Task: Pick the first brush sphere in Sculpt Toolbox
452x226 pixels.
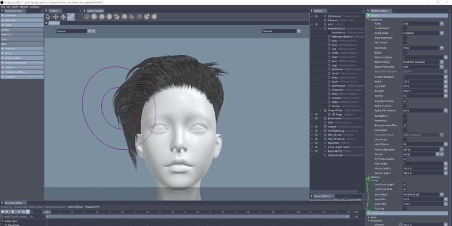Action: pos(87,16)
